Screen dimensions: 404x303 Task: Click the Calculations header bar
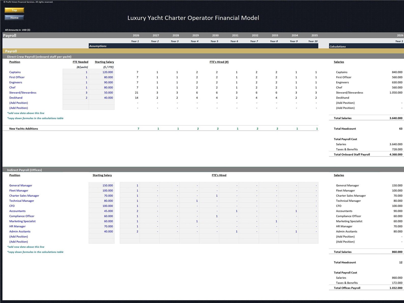[x=366, y=46]
